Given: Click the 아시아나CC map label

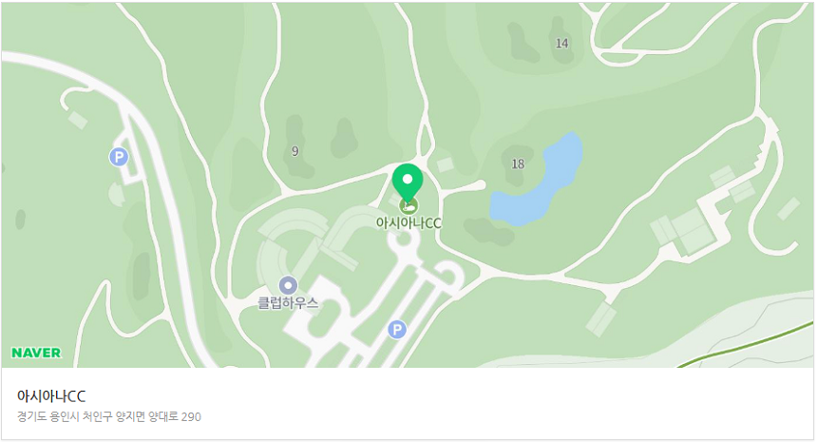Looking at the screenshot, I should tap(408, 223).
